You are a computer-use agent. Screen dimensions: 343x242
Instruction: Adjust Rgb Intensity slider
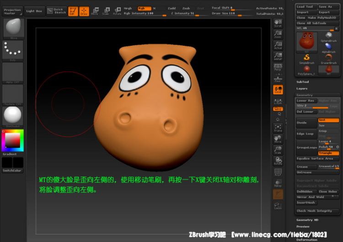pyautogui.click(x=145, y=14)
